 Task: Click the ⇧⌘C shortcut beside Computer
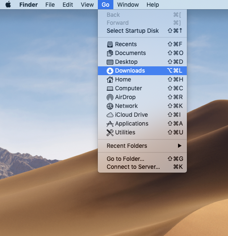(x=176, y=88)
